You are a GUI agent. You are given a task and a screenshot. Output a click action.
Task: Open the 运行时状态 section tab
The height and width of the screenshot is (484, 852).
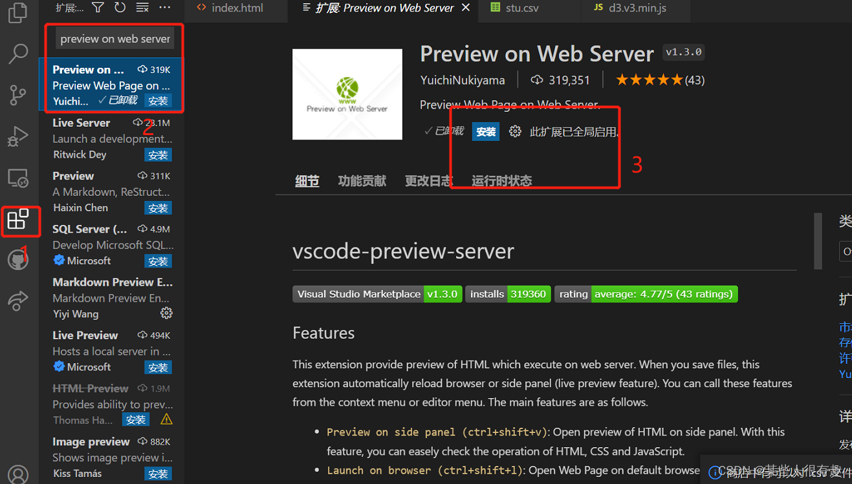501,181
